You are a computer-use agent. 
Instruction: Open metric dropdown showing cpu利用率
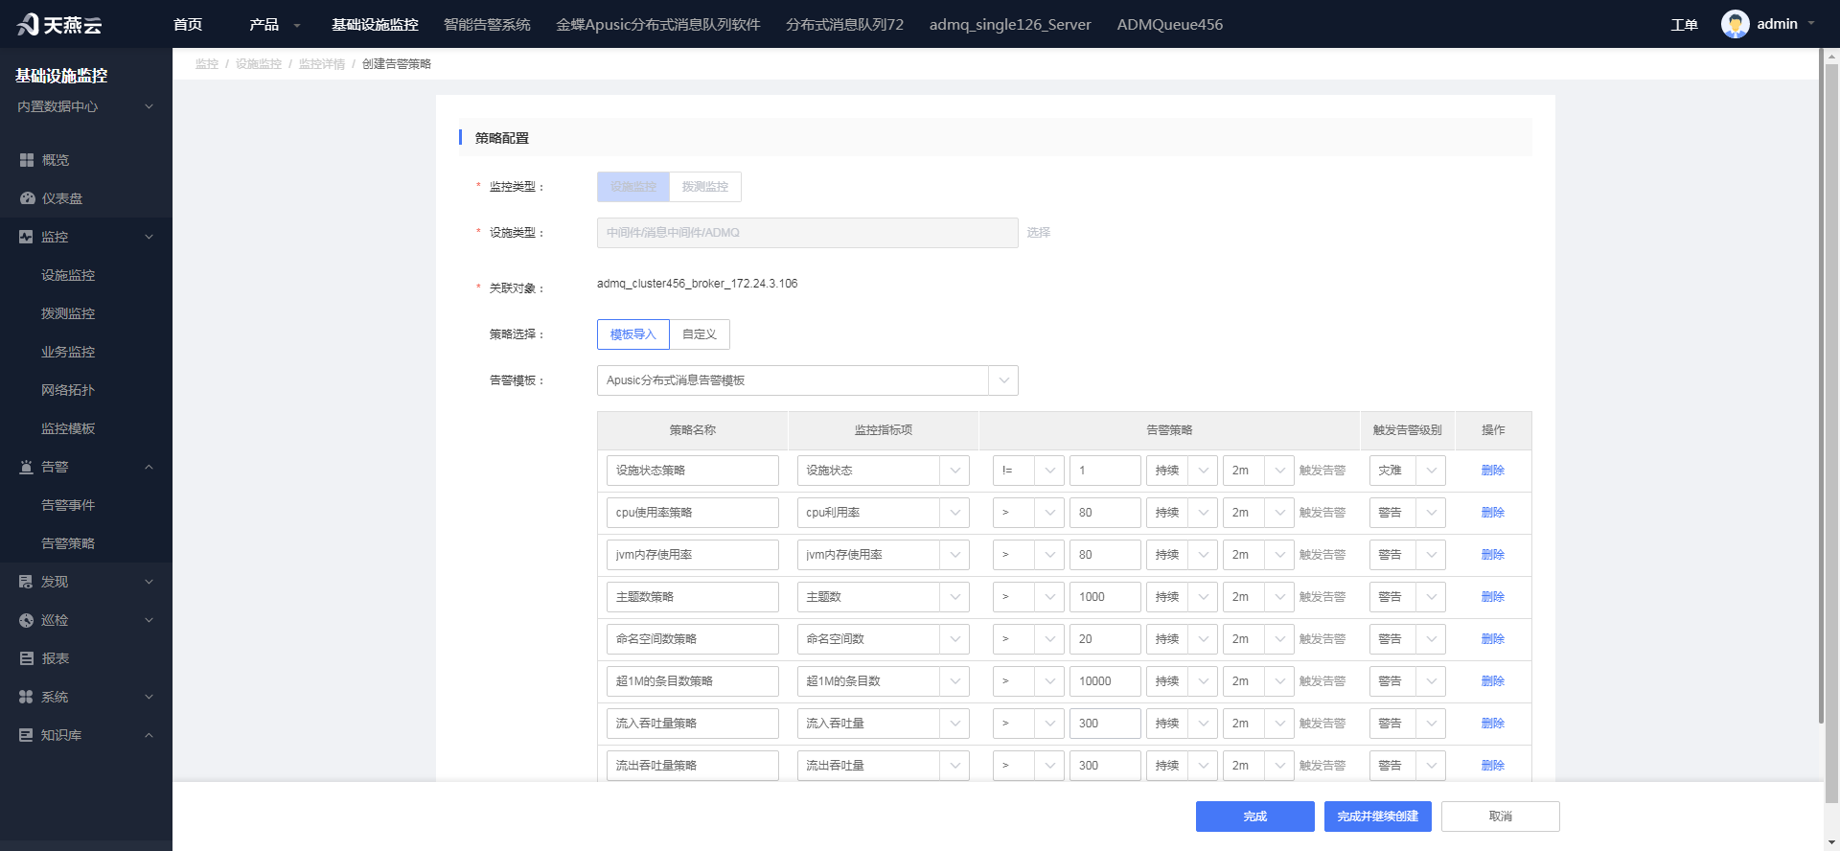tap(883, 513)
